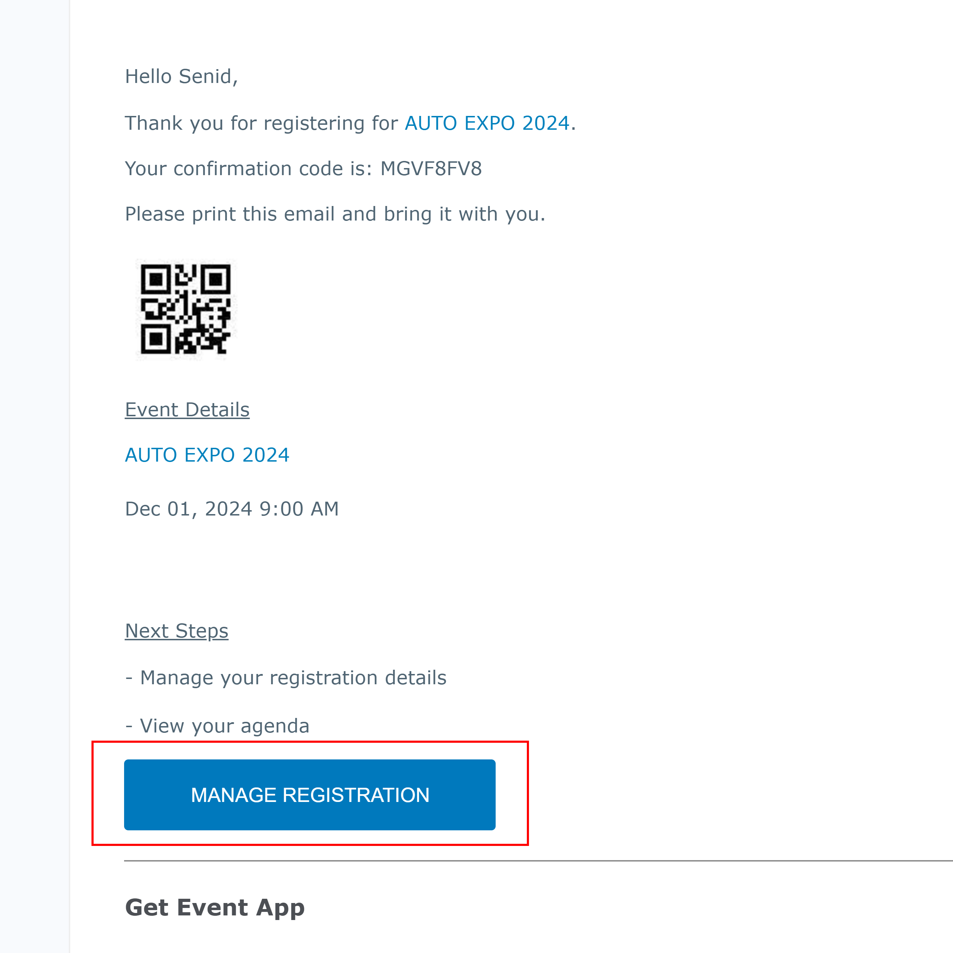Click the Get Event App heading

pyautogui.click(x=215, y=908)
